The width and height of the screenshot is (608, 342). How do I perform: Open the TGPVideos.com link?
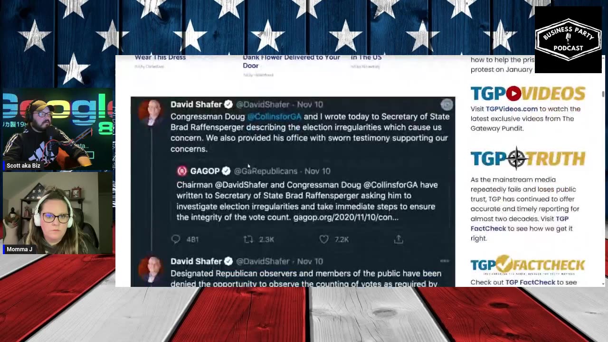coord(512,109)
